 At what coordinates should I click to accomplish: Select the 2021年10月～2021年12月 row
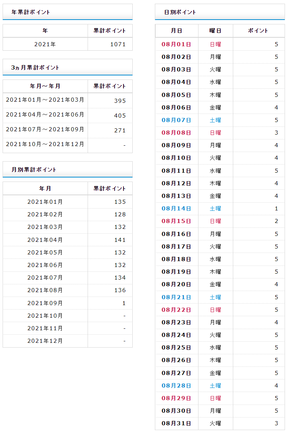[68, 145]
